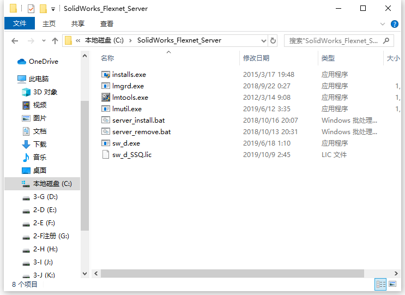Select the server_remove.bat file icon

point(105,132)
